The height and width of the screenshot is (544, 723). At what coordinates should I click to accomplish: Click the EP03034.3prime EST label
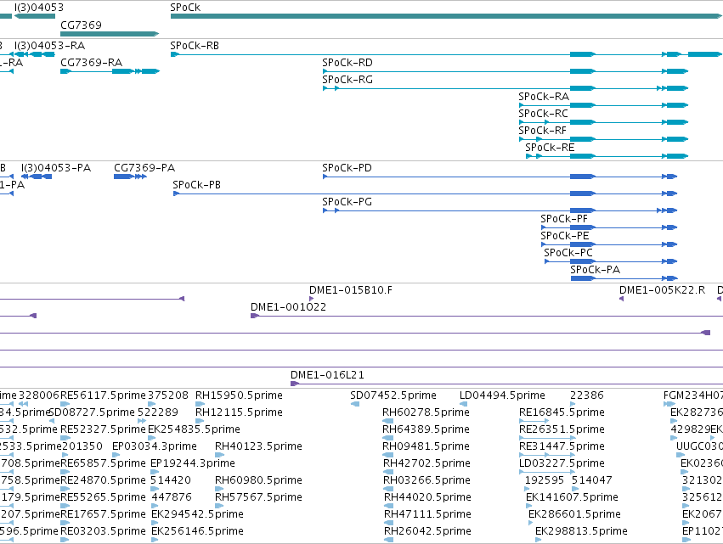pyautogui.click(x=155, y=446)
